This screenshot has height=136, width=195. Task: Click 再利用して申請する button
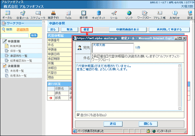pyautogui.click(x=169, y=30)
